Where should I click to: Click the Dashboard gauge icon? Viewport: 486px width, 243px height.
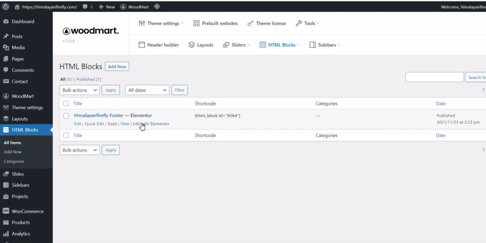[6, 21]
